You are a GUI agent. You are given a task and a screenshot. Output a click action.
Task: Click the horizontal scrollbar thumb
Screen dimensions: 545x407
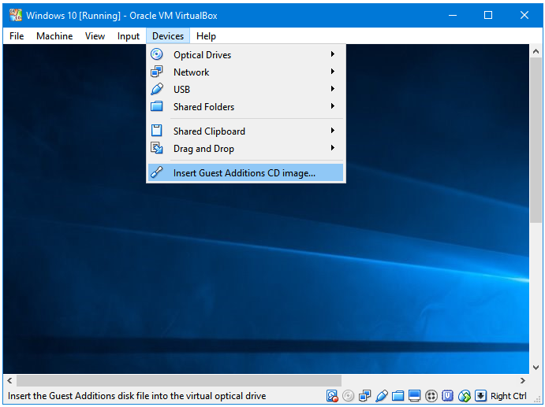click(179, 381)
